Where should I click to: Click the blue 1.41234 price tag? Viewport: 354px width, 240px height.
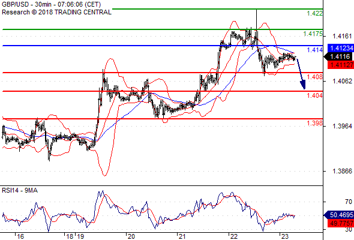coord(341,48)
